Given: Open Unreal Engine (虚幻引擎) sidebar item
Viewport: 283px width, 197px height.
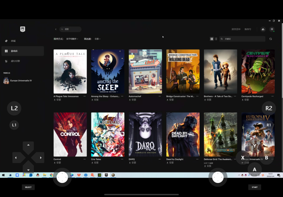Looking at the screenshot, I should tap(23, 61).
